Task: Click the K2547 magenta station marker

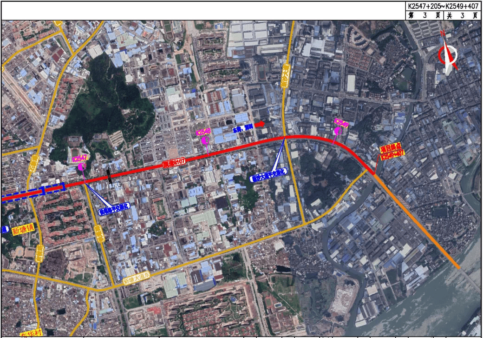Action: (x=81, y=166)
